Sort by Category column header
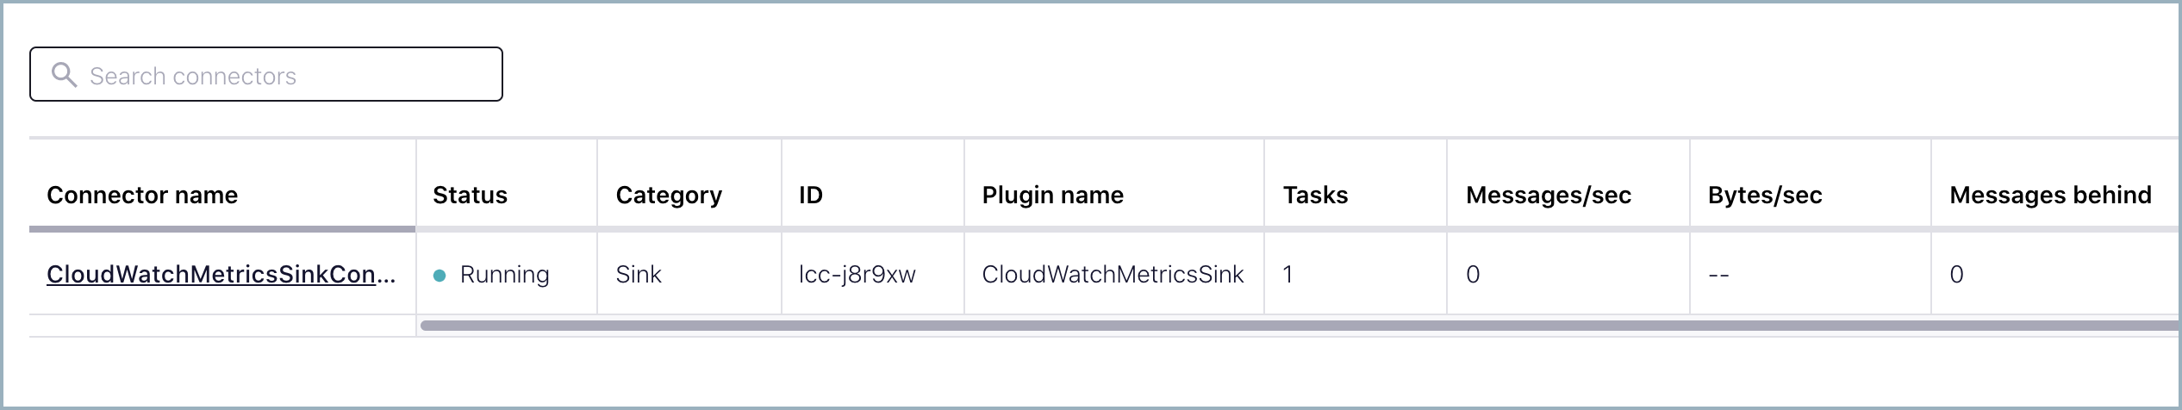The image size is (2182, 410). coord(669,195)
